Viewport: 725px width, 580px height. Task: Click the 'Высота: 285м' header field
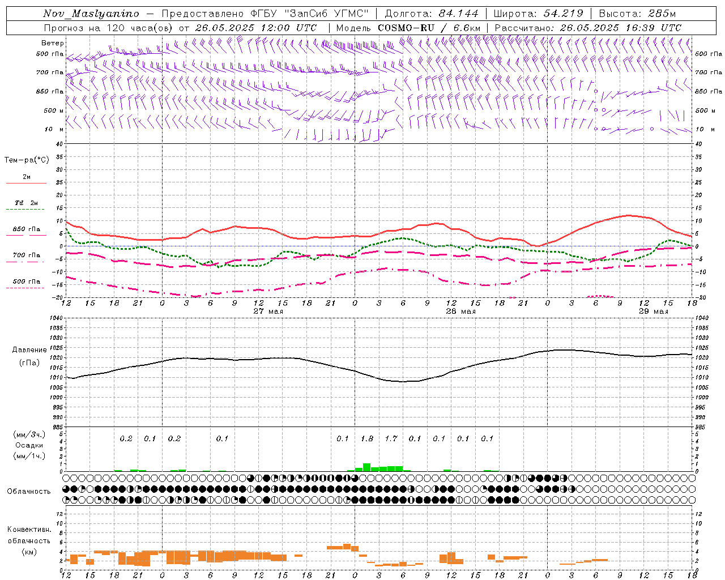(x=638, y=14)
